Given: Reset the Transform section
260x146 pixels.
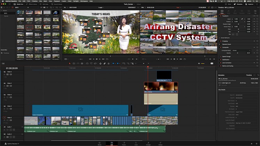Looking at the screenshot, I should click(257, 16).
